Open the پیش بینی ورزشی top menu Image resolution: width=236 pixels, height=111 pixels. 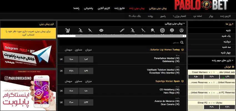tap(158, 8)
